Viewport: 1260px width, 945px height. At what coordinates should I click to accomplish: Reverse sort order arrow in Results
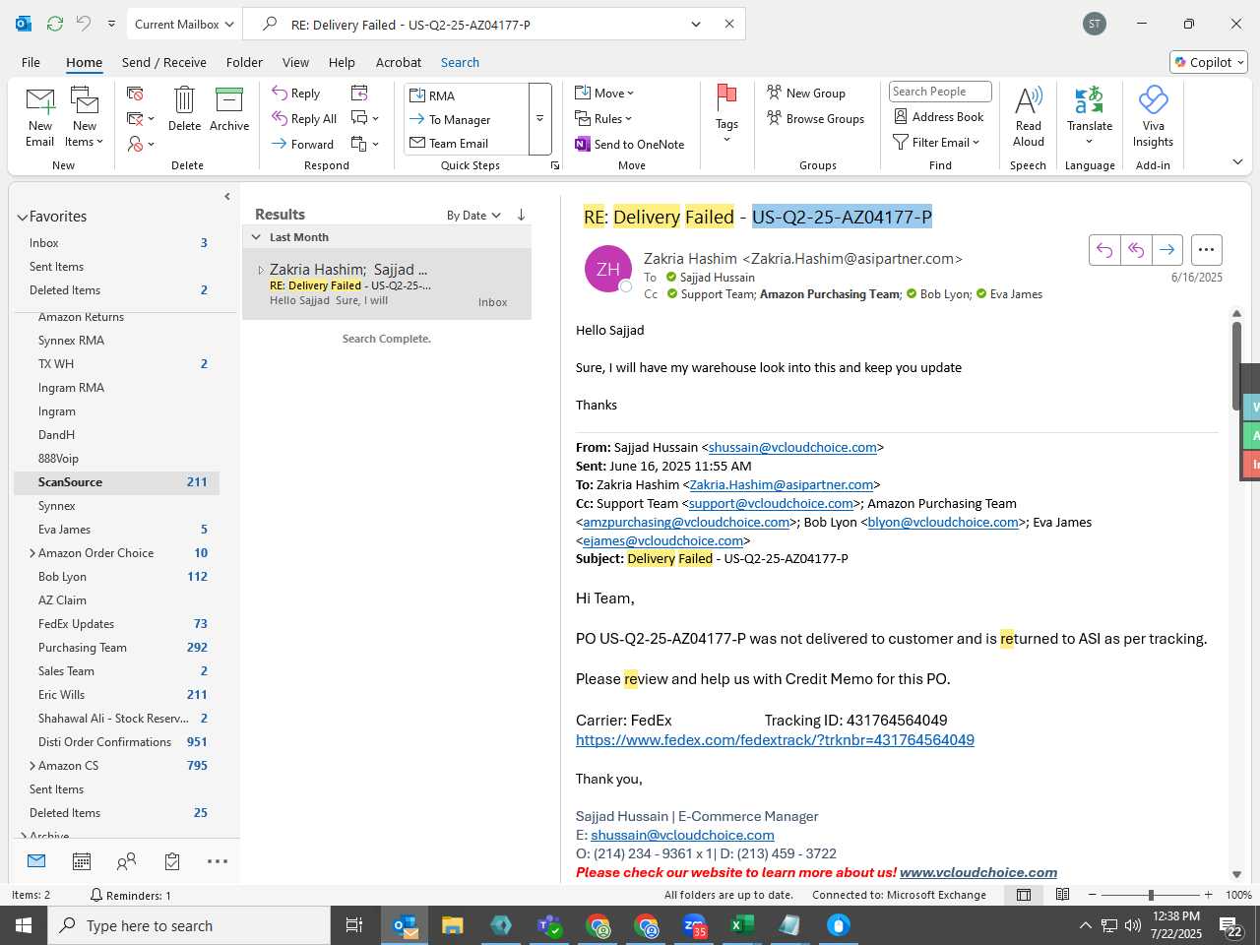click(x=521, y=215)
